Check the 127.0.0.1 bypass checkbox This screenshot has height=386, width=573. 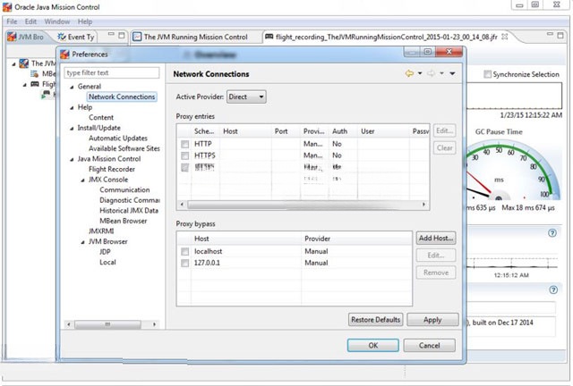tap(185, 263)
